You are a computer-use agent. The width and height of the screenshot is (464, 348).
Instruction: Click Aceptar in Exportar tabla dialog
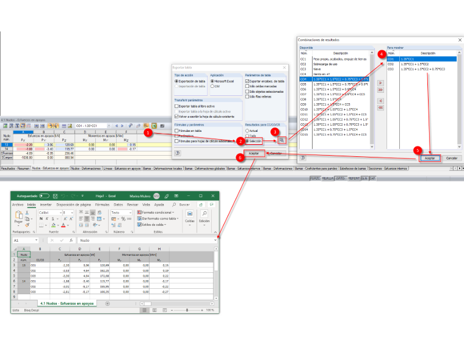pos(254,153)
